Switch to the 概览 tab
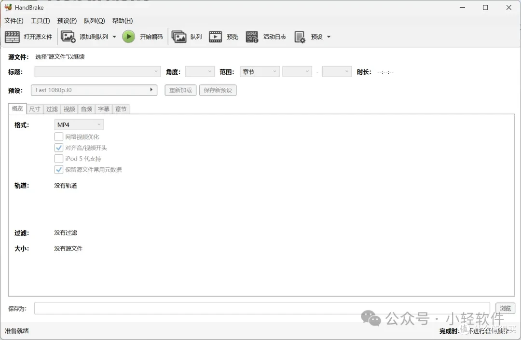 (x=17, y=109)
